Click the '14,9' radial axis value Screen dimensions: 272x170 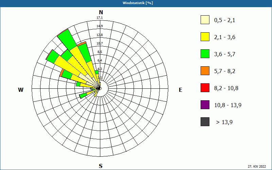tap(100, 26)
